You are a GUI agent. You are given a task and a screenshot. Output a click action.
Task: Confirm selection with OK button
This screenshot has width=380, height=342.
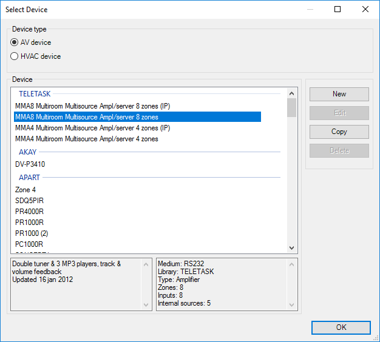pyautogui.click(x=341, y=327)
